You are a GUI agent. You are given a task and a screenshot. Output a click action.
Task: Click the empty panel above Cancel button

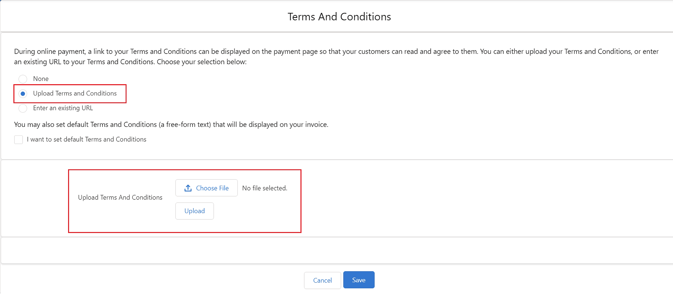(336, 250)
